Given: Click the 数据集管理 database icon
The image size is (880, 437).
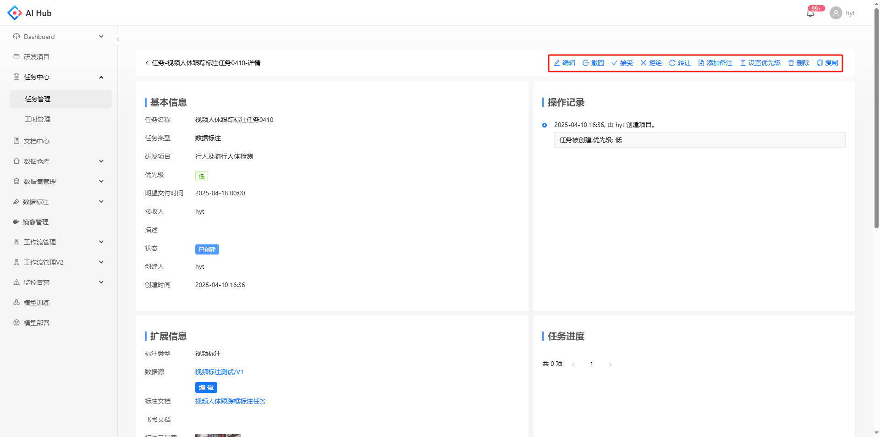Looking at the screenshot, I should point(16,181).
